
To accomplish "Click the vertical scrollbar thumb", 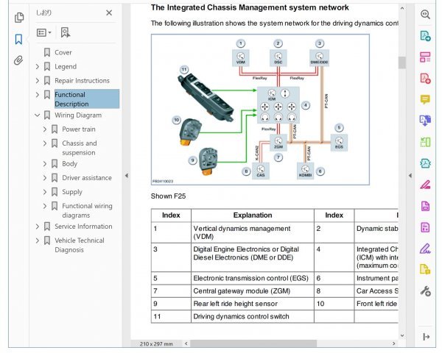I will tap(402, 63).
